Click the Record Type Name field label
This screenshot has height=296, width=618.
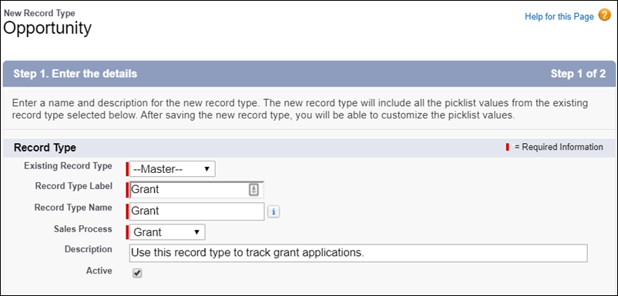[73, 207]
